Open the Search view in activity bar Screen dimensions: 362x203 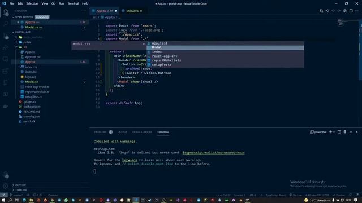[6, 24]
